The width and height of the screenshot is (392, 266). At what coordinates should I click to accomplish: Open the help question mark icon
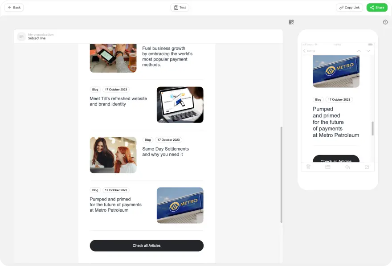pos(385,22)
